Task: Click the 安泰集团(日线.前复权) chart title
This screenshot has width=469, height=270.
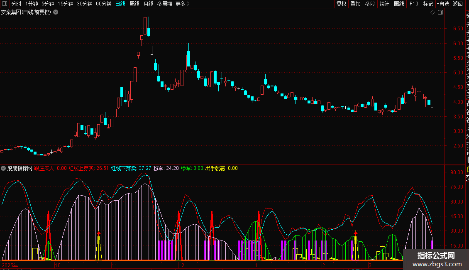Action: pyautogui.click(x=26, y=12)
